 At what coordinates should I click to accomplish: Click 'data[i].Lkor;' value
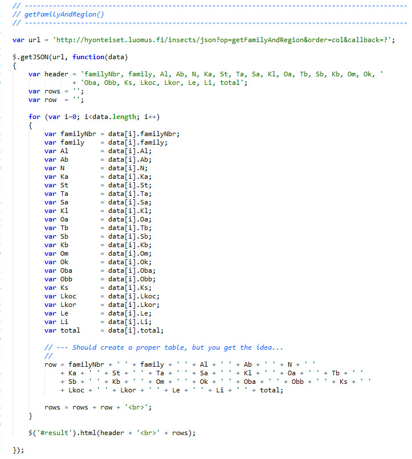click(x=134, y=305)
